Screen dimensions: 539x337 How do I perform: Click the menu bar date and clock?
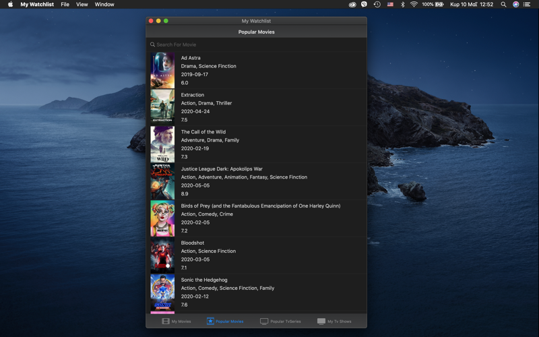[x=472, y=5]
